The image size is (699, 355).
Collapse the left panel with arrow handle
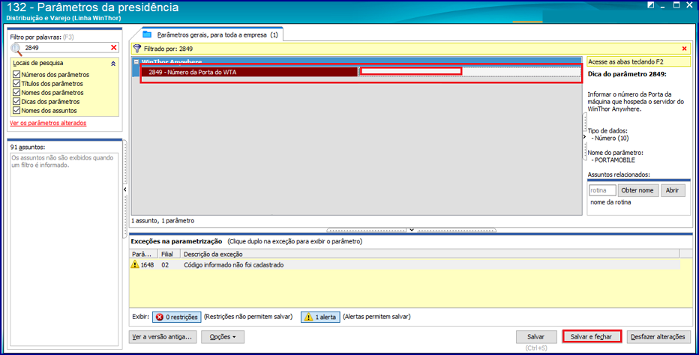(x=125, y=189)
